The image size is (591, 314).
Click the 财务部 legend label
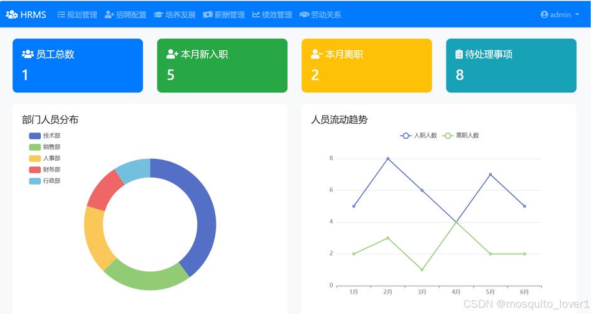point(52,170)
